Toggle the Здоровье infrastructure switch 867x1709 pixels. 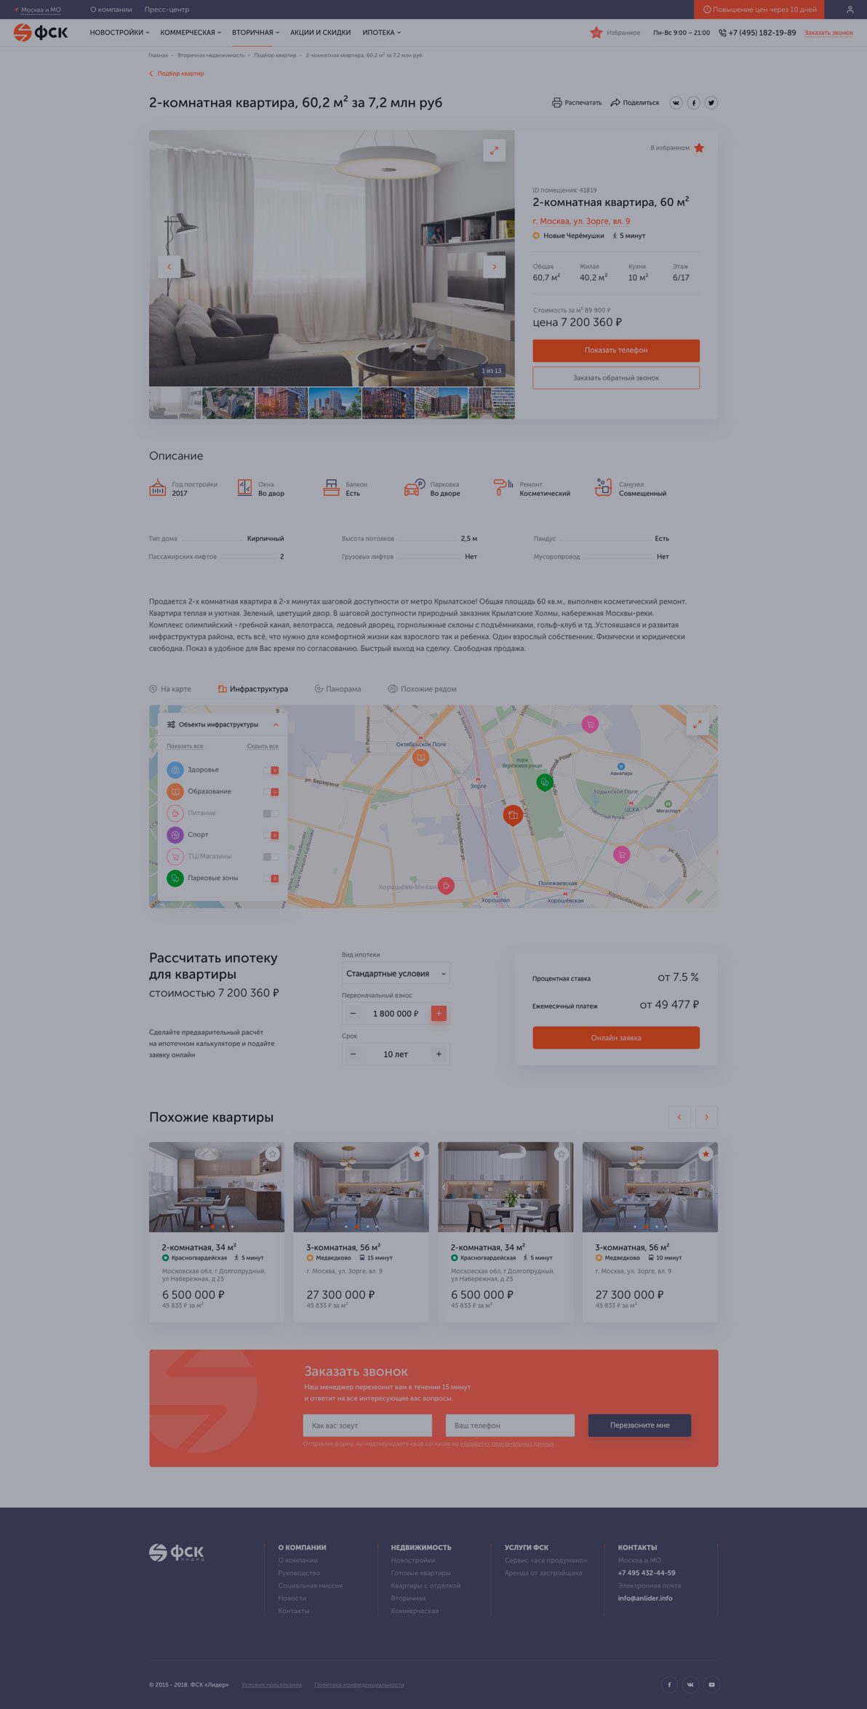tap(271, 770)
